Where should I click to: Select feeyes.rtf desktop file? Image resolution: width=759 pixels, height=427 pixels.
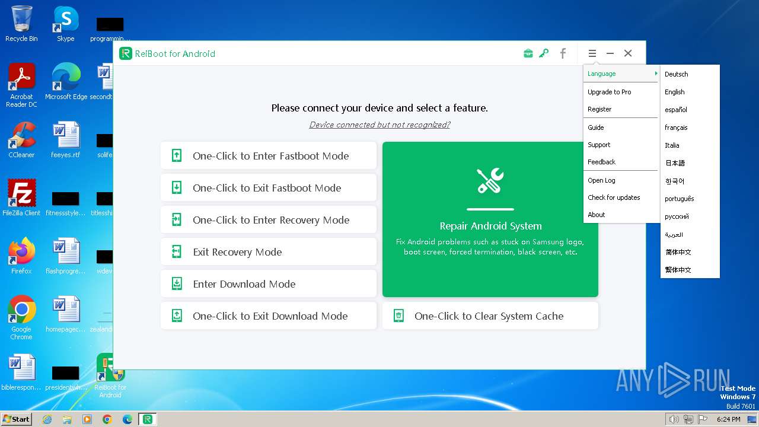(x=65, y=140)
